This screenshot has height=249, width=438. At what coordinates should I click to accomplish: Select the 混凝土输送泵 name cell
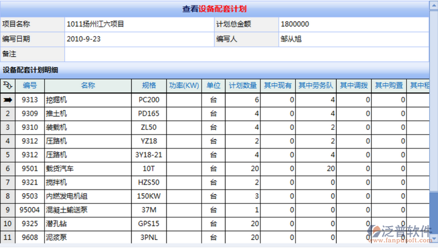(x=88, y=210)
